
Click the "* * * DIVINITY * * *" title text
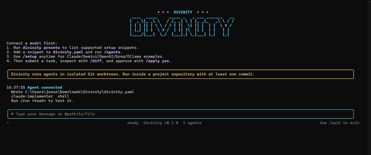[183, 12]
